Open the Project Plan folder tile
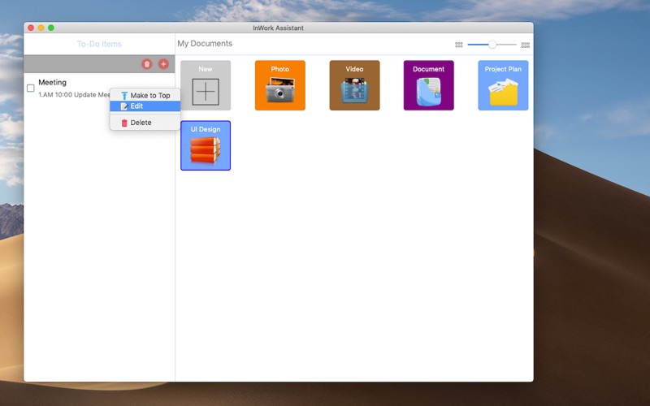Image resolution: width=650 pixels, height=406 pixels. click(503, 85)
